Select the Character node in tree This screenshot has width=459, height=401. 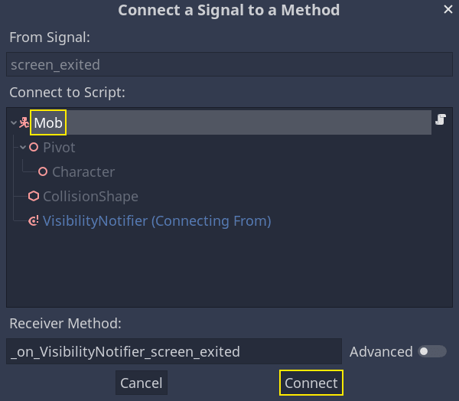click(83, 172)
